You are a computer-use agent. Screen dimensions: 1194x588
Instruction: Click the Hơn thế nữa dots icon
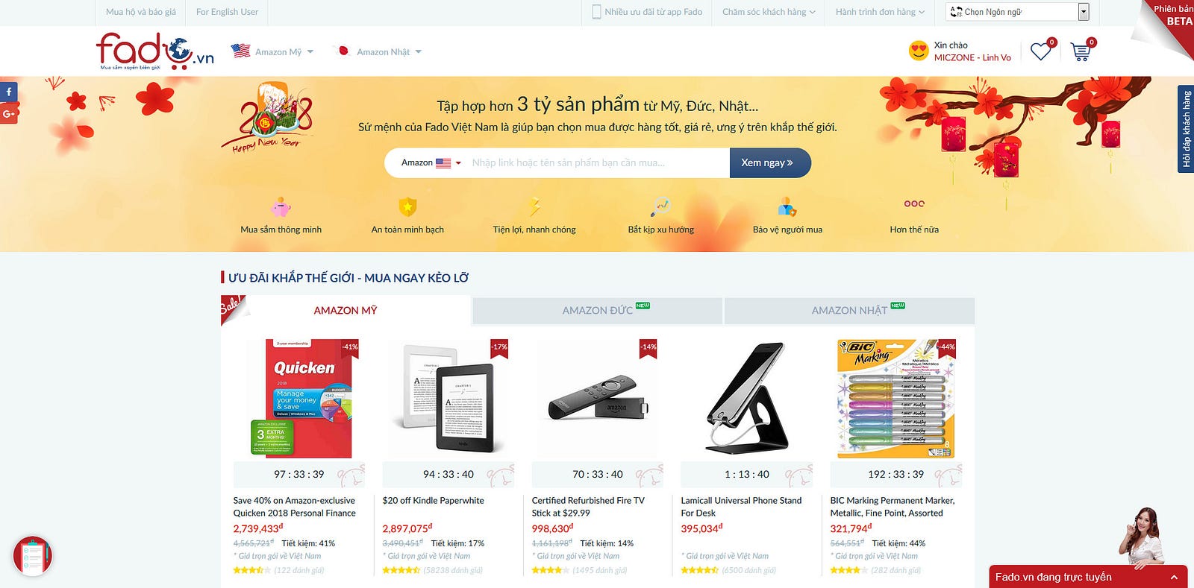[x=914, y=203]
